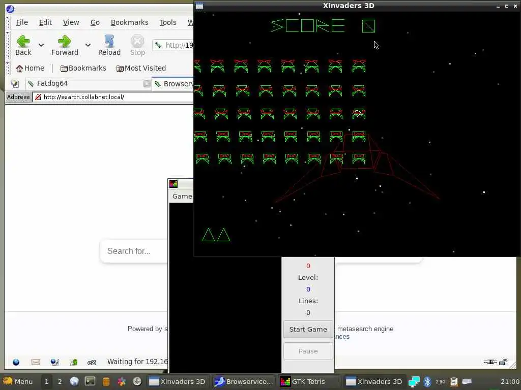Click the greyed Stop icon

pos(137,45)
